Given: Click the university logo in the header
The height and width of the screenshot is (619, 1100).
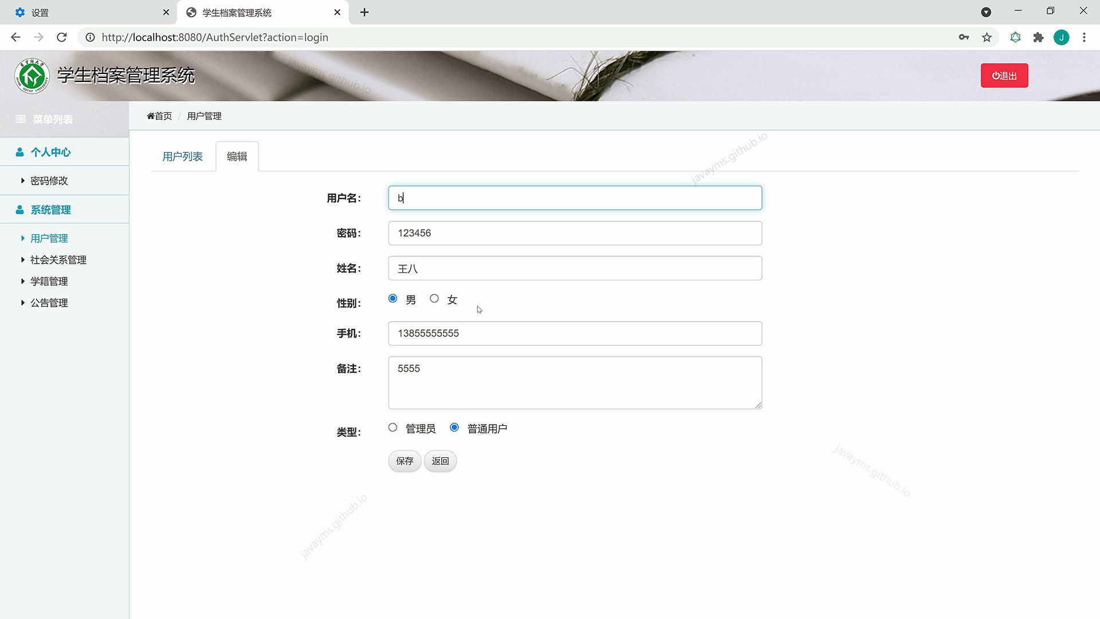Looking at the screenshot, I should (32, 75).
